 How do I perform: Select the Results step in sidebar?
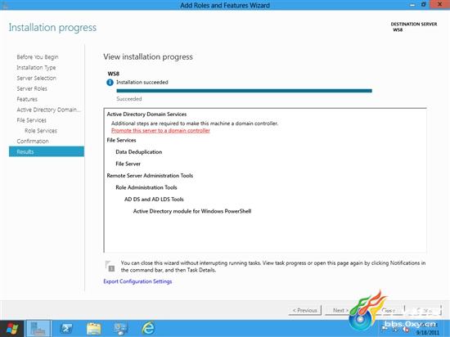(47, 151)
